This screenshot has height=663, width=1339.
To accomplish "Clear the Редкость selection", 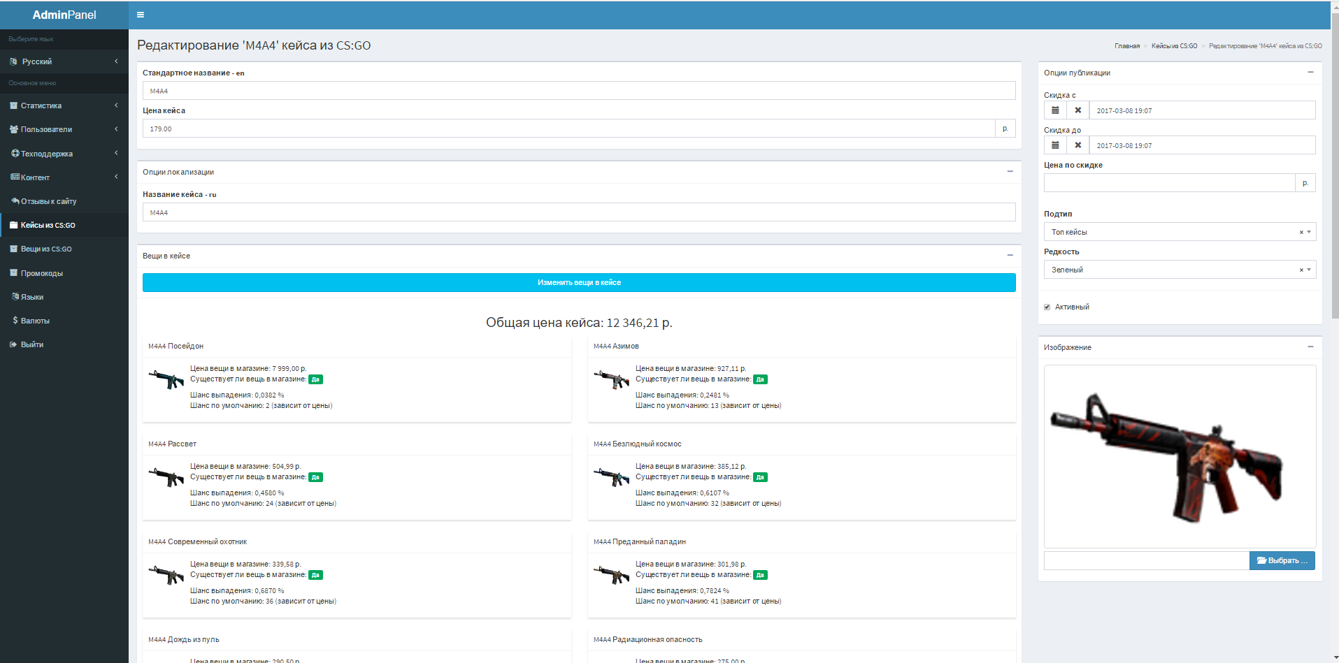I will [1301, 270].
